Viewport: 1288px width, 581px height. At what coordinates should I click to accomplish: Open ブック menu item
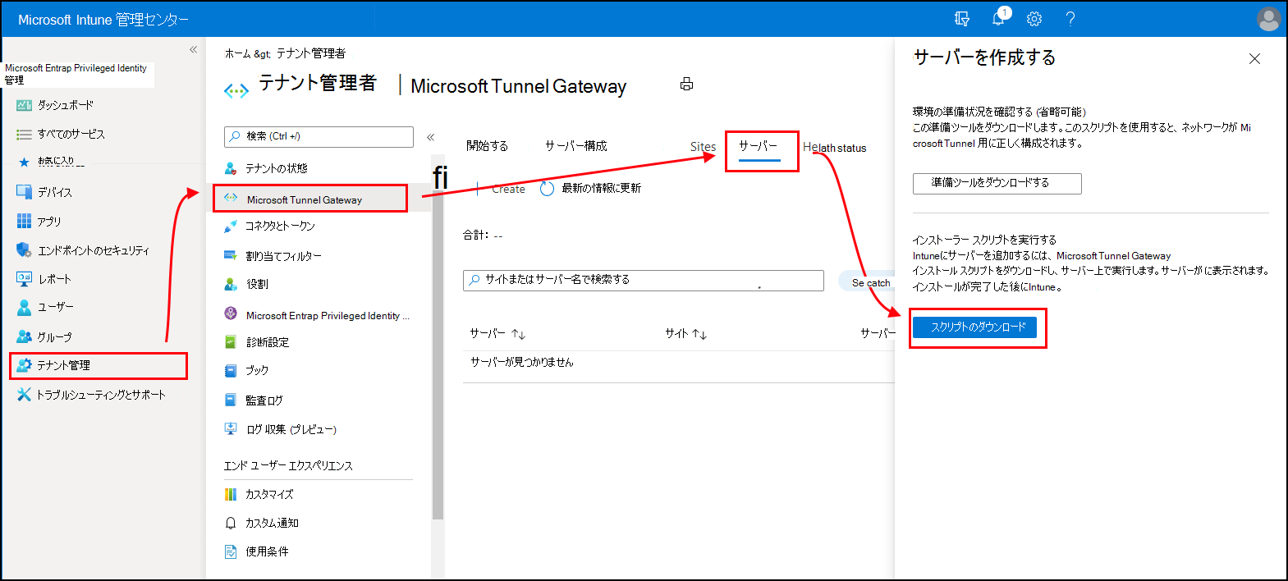[257, 370]
